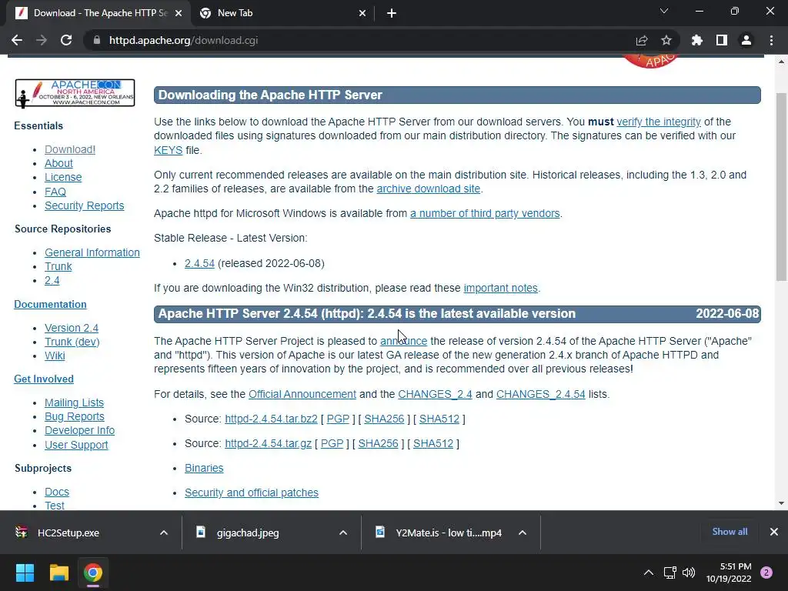
Task: Toggle the browser side panel icon
Action: coord(722,40)
